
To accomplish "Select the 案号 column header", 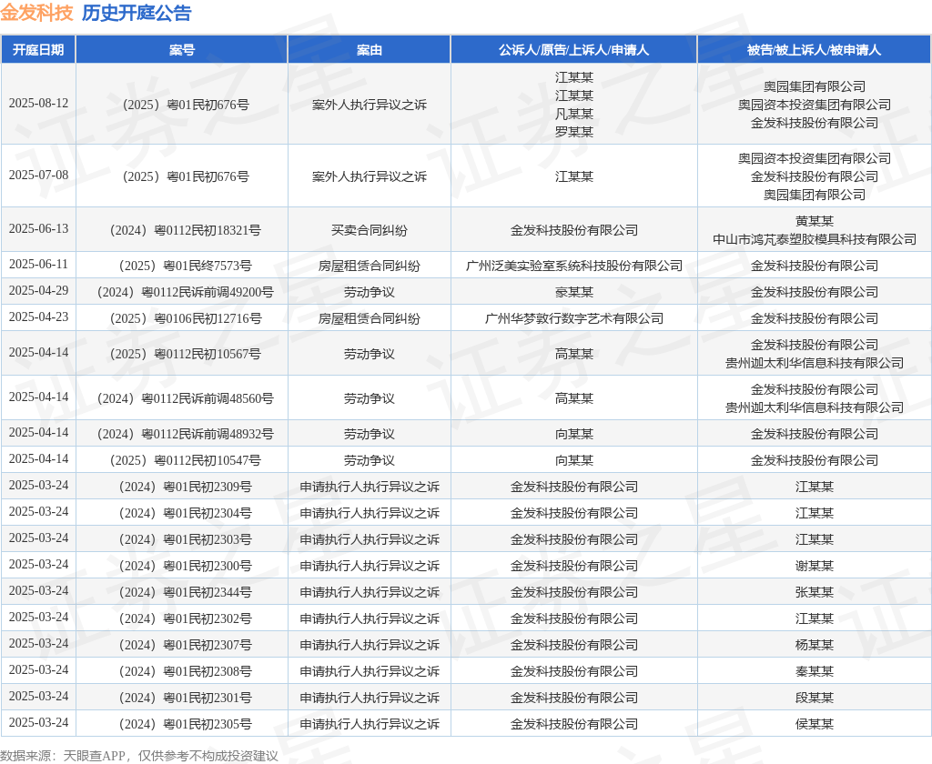I will [181, 50].
